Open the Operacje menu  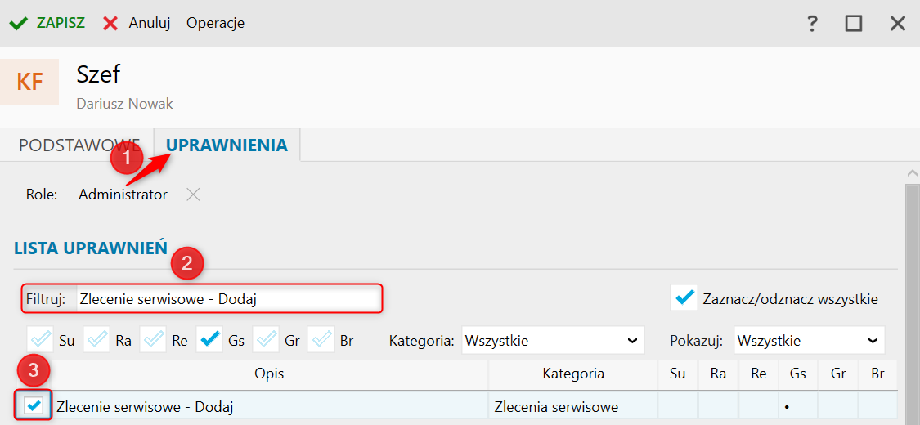point(215,23)
